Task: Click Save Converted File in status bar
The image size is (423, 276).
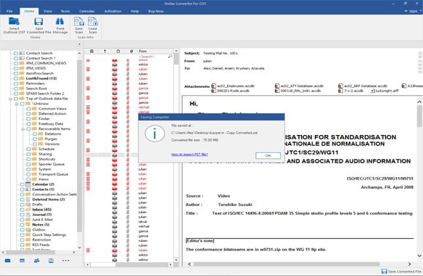Action: [401, 271]
